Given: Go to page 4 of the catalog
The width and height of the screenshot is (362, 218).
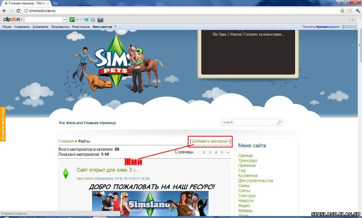Looking at the screenshot, I should (216, 152).
